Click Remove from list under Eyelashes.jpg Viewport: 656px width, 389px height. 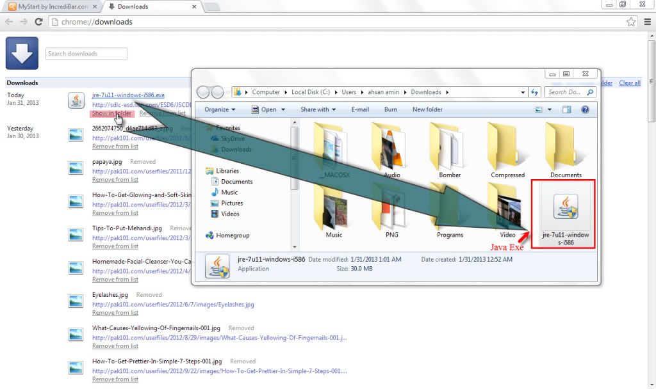[x=115, y=313]
